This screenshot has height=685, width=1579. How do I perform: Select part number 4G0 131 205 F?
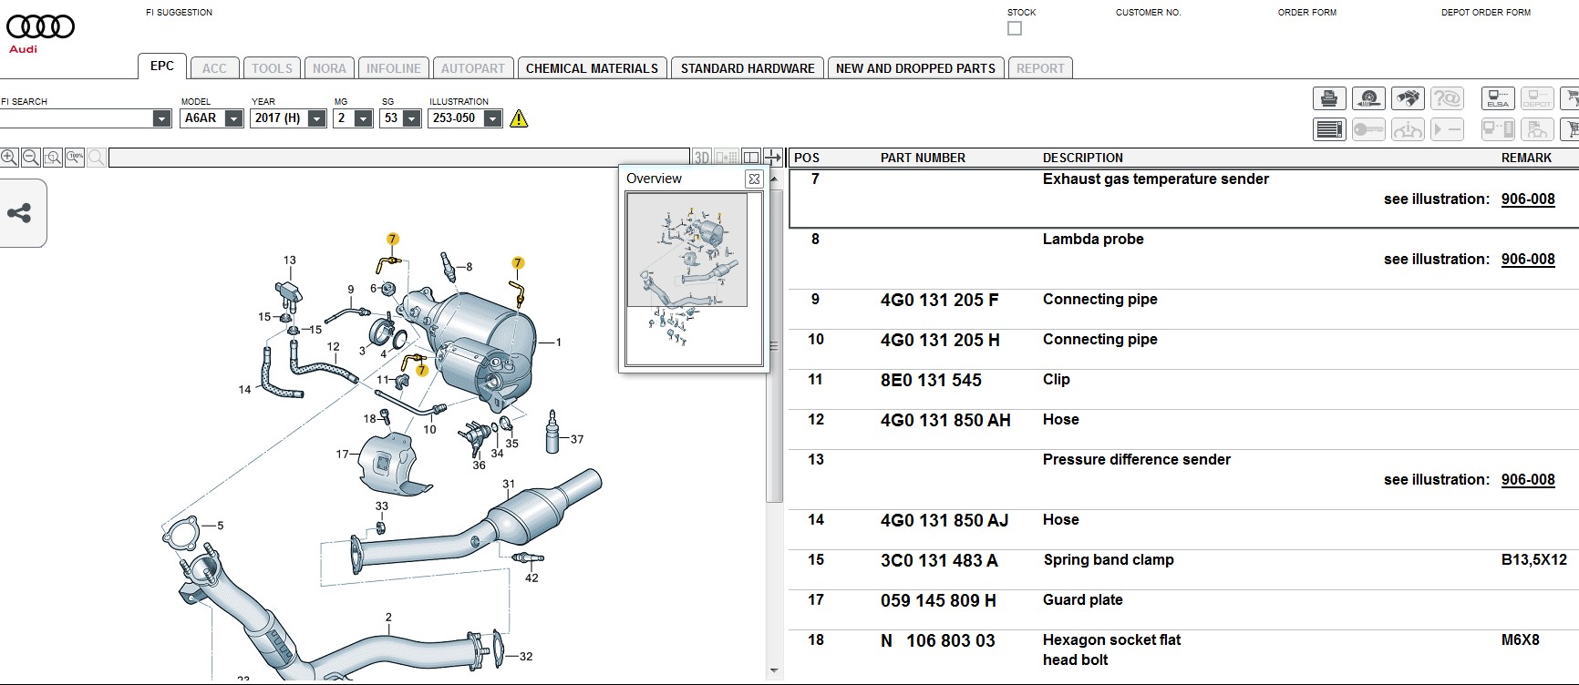point(939,300)
